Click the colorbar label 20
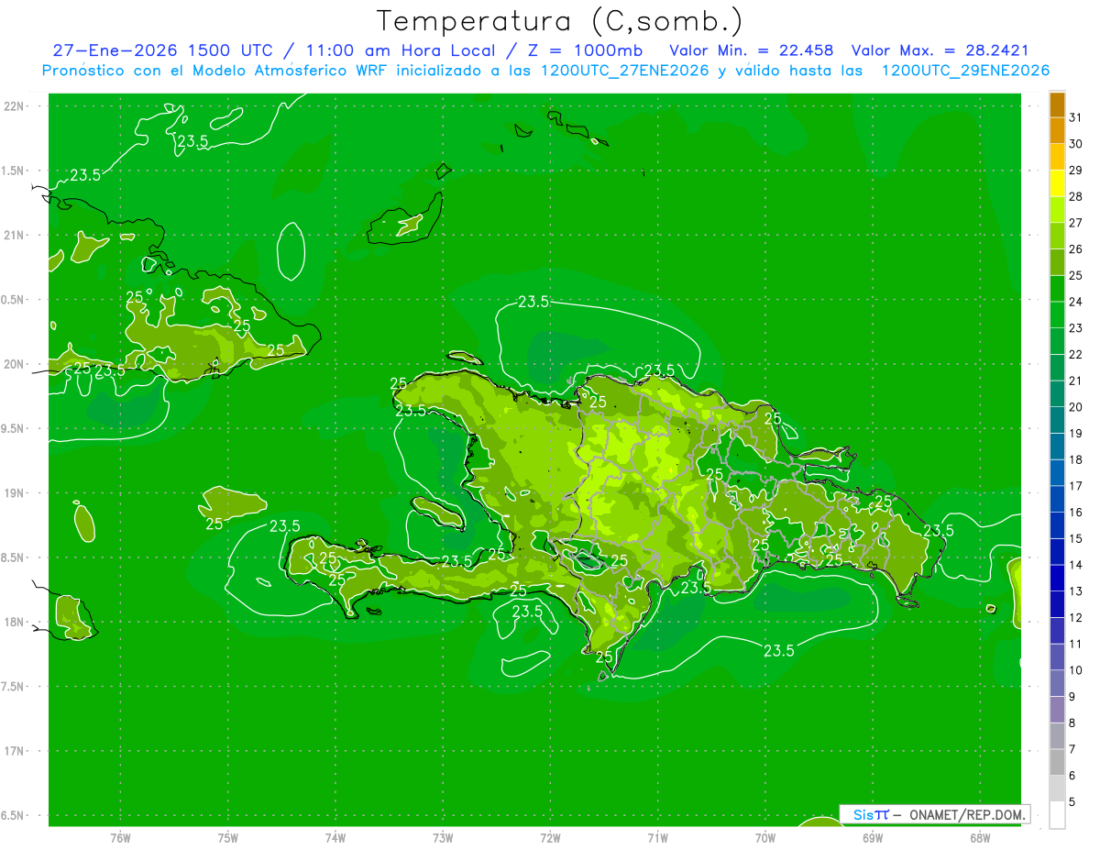Viewport: 1100px width, 850px height. coord(1076,407)
